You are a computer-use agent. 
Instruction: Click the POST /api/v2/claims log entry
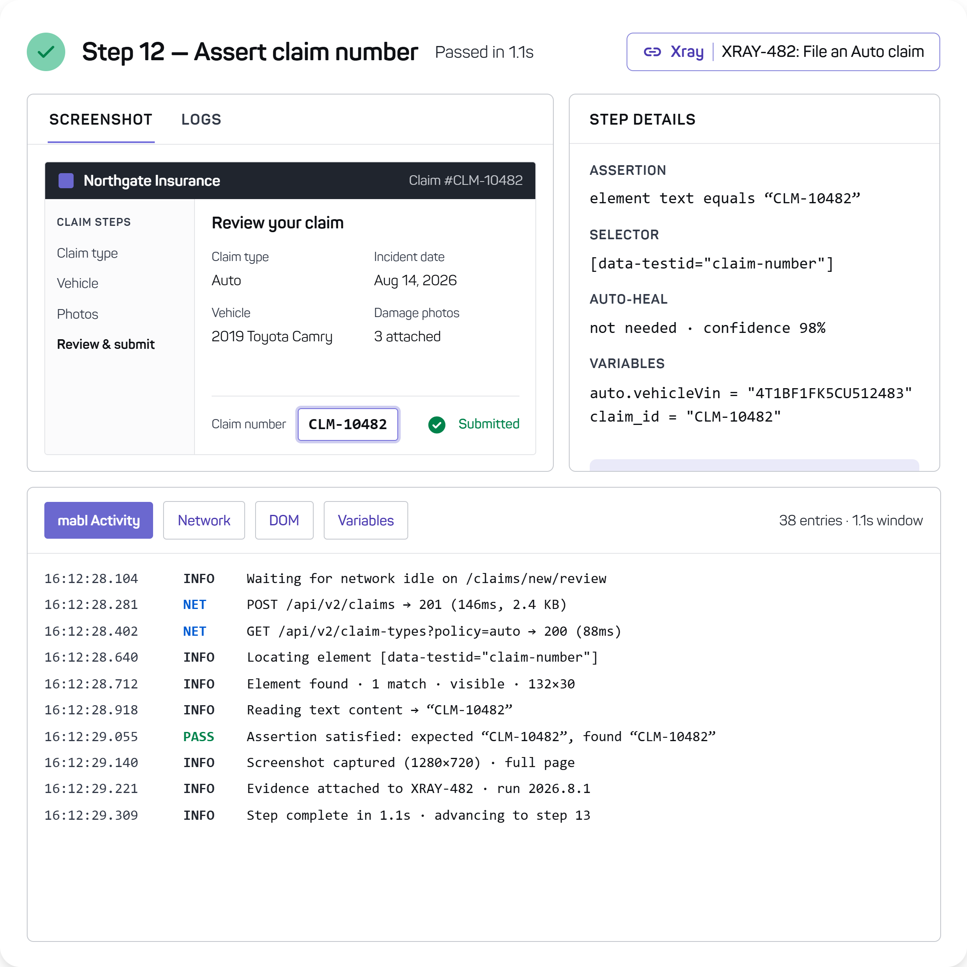[407, 605]
